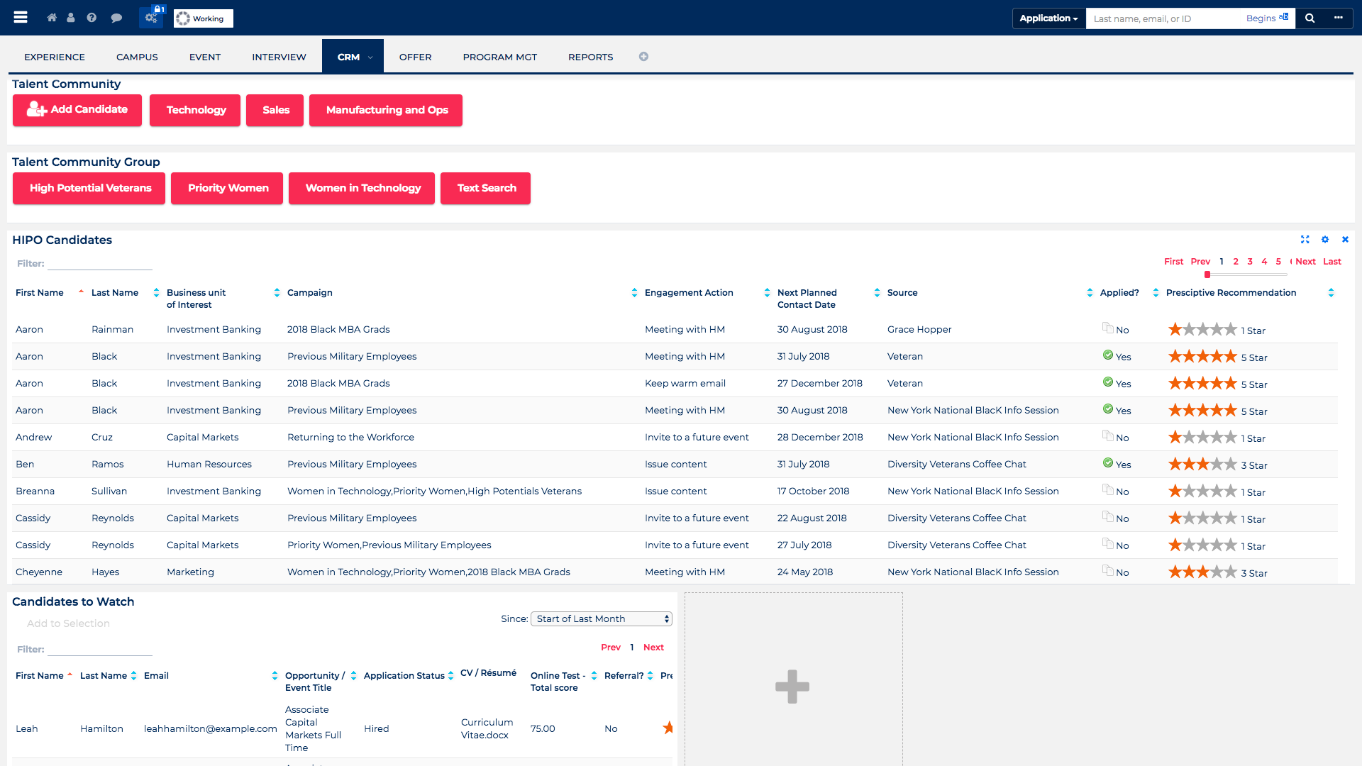Open the High Potential Veterans group
The height and width of the screenshot is (766, 1362).
88,188
